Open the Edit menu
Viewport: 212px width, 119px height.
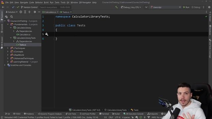[x=12, y=2]
